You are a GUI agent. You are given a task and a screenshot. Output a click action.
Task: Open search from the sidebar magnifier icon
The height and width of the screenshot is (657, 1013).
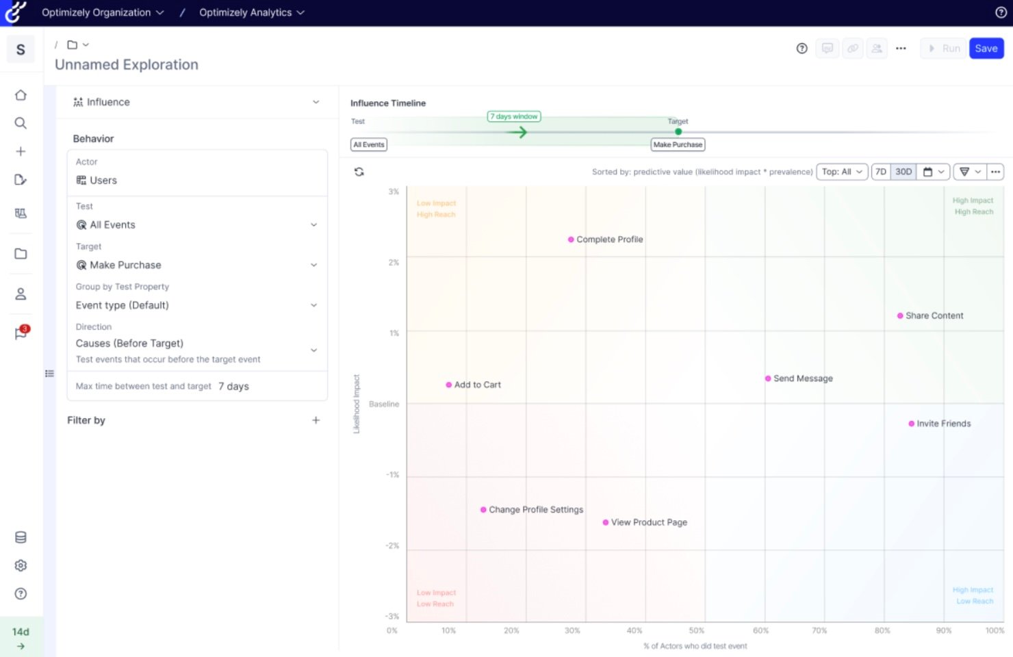(x=21, y=123)
